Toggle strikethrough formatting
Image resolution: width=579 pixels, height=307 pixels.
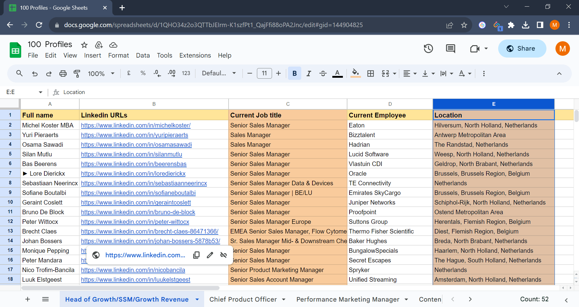(323, 73)
